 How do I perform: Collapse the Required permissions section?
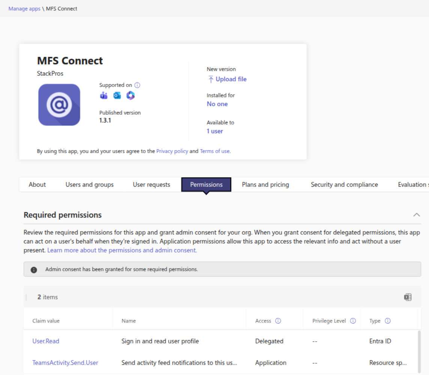tap(416, 215)
